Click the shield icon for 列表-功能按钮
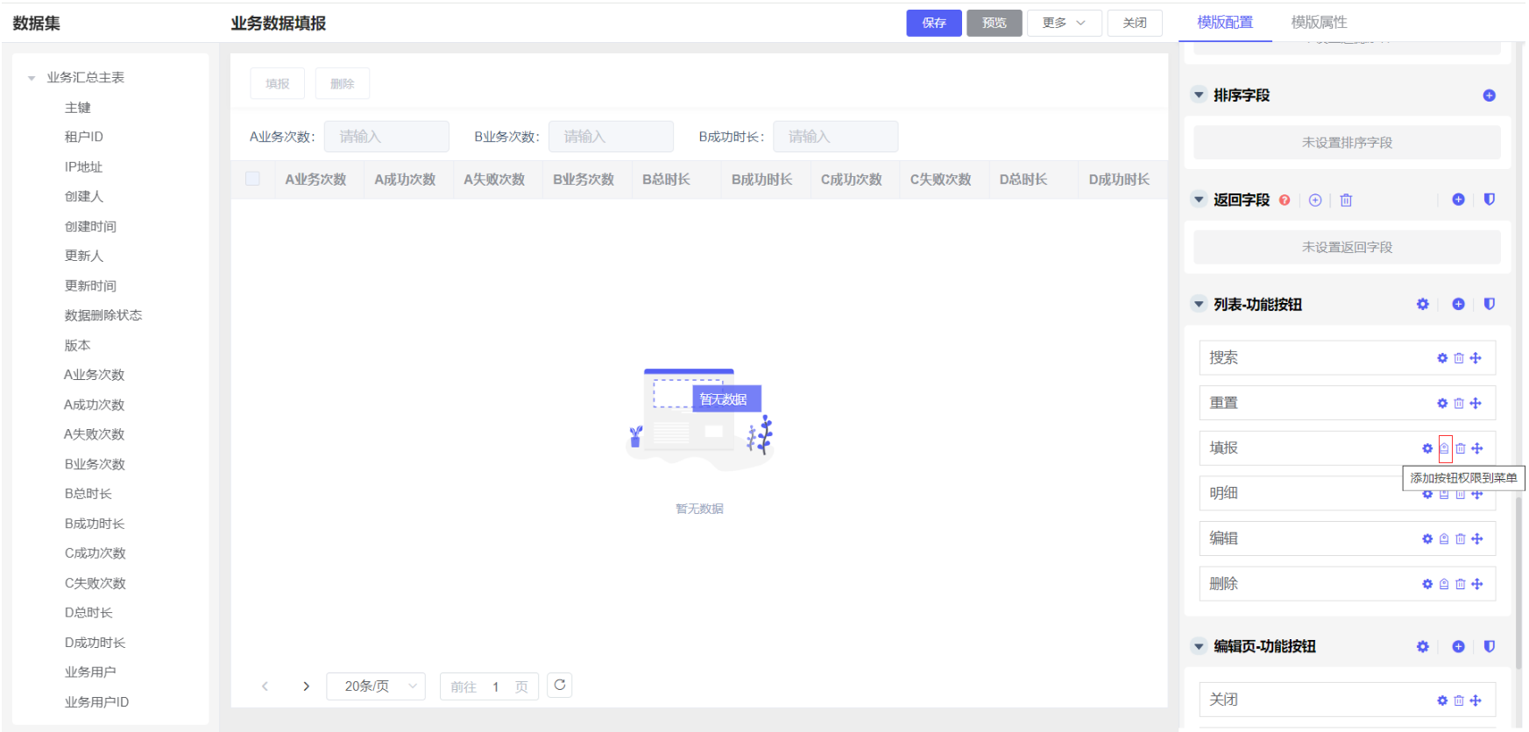 click(1489, 304)
